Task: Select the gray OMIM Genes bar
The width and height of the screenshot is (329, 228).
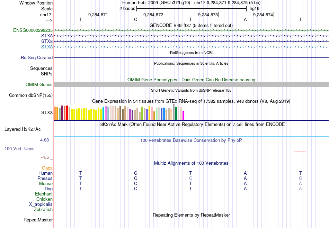Action: click(x=191, y=84)
